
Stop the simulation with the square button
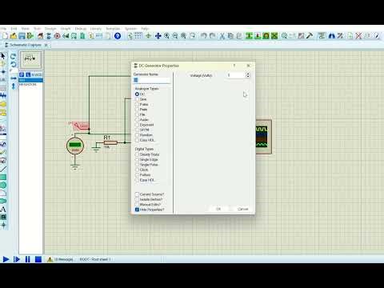38,259
